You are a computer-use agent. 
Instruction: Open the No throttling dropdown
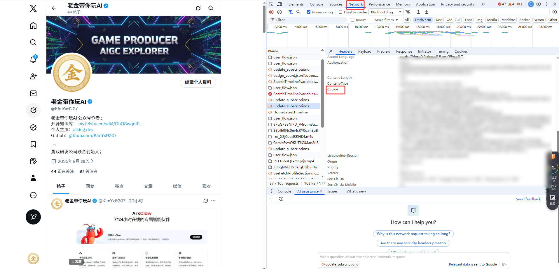[x=387, y=12]
